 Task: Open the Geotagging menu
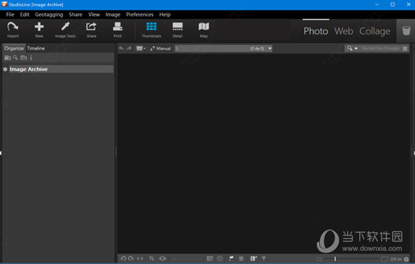(49, 15)
